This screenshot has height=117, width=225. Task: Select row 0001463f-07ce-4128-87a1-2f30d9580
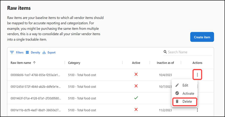tap(111, 98)
